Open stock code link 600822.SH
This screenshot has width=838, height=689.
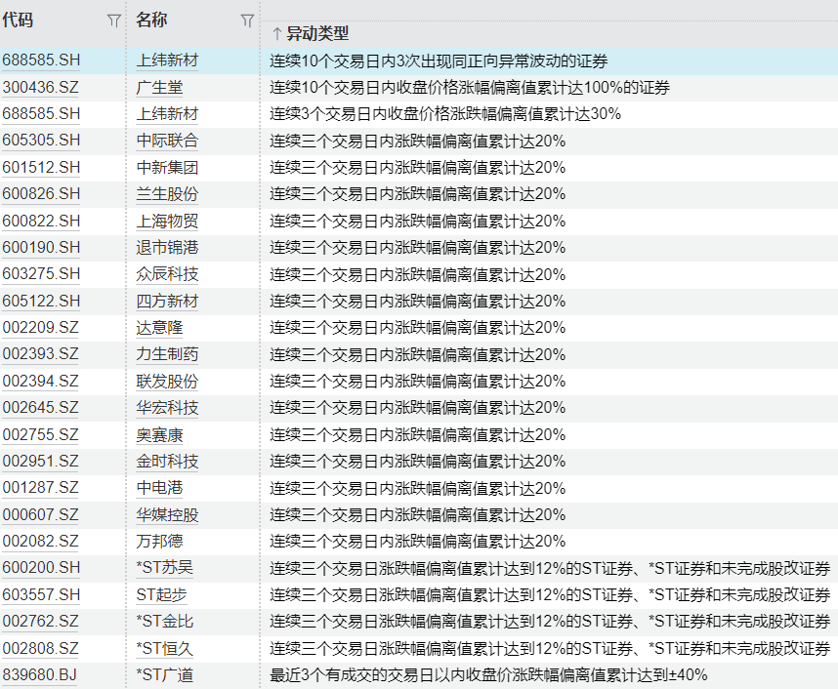pos(41,221)
